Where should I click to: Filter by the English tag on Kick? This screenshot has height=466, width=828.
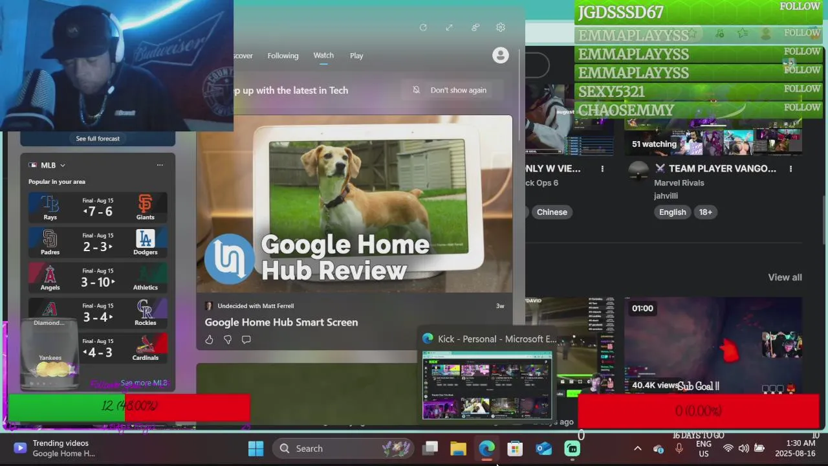pyautogui.click(x=672, y=212)
